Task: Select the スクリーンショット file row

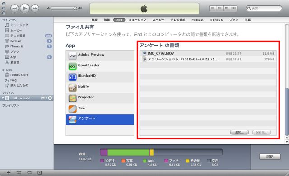Action: pos(208,59)
